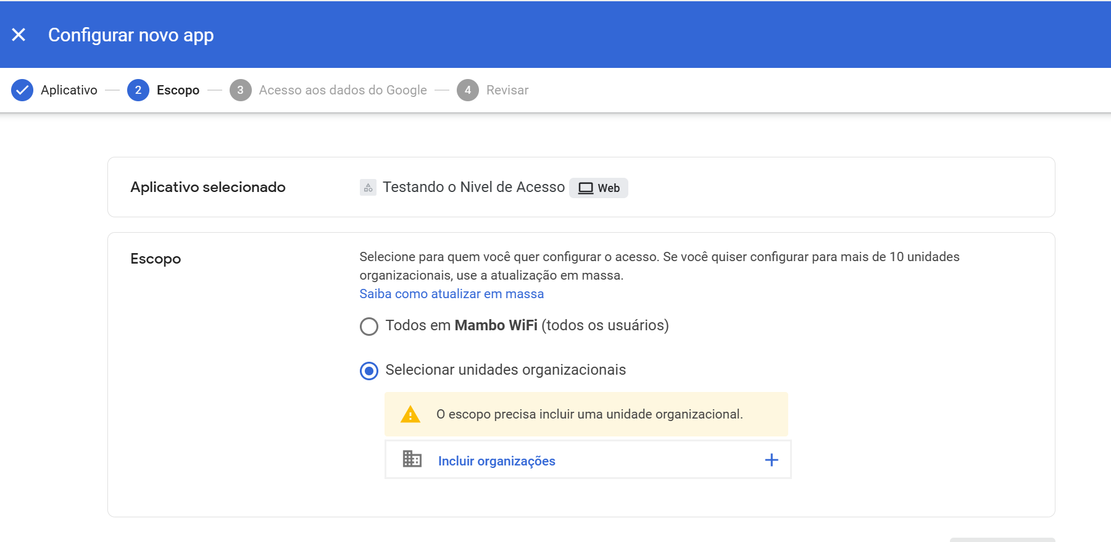
Task: Click the app icon beside Testando o Nivel
Action: (x=368, y=188)
